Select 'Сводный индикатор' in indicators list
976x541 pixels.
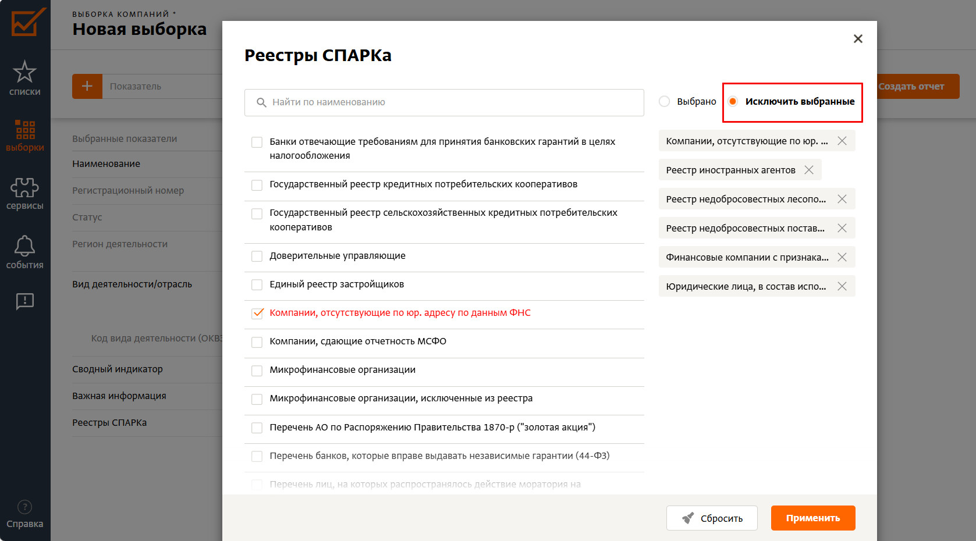coord(118,369)
